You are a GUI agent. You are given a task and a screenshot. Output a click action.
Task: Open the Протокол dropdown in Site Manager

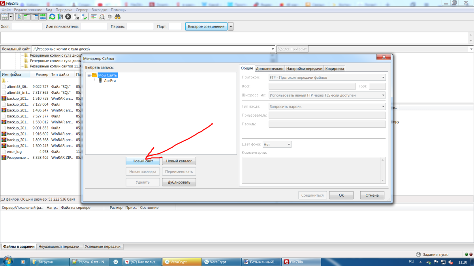(x=382, y=77)
